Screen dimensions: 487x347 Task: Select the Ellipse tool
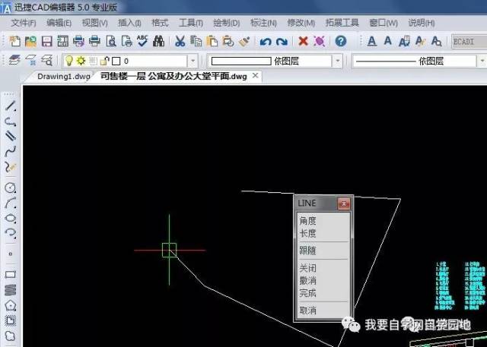(x=10, y=218)
